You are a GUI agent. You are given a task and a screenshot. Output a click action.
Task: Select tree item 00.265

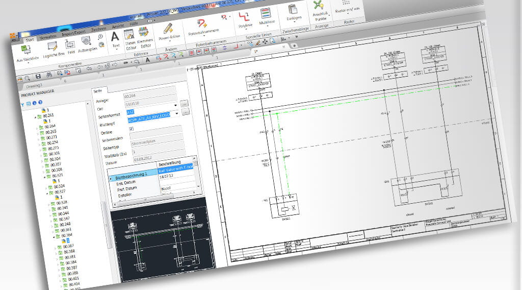click(51, 132)
